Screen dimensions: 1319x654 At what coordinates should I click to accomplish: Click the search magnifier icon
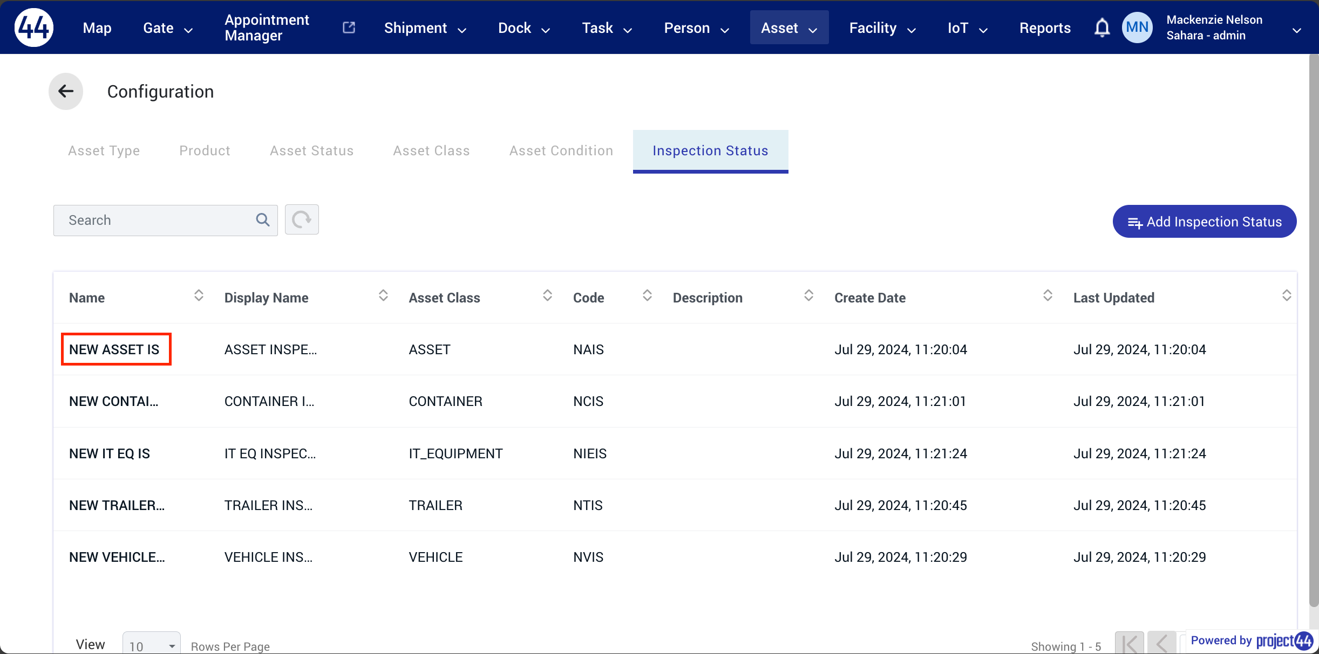[263, 220]
